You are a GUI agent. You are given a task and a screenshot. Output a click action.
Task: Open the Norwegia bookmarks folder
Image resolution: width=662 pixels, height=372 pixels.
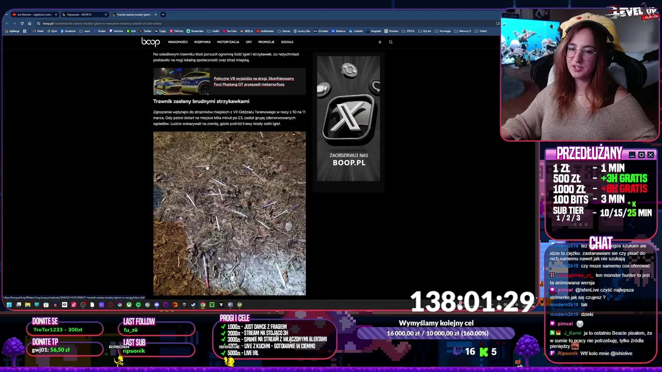point(442,31)
